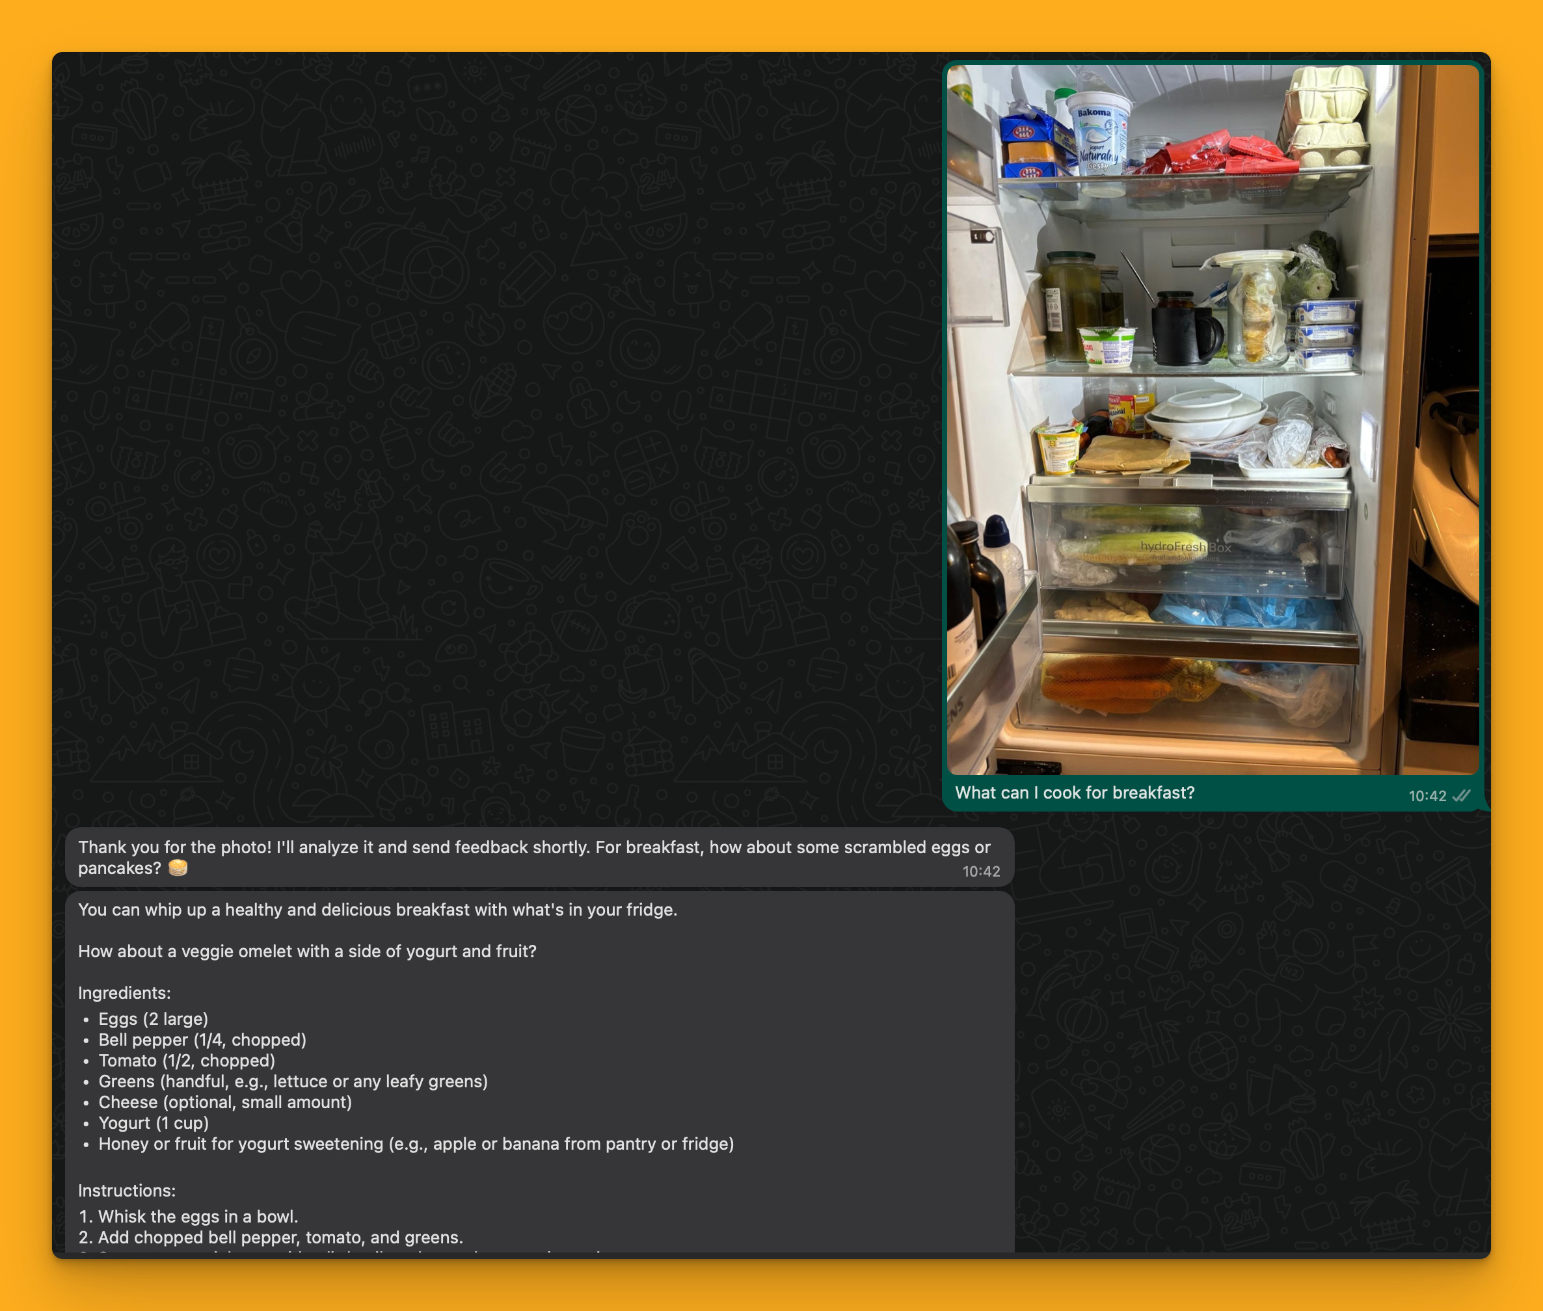Select the 'Thank you for the photo!' message
Image resolution: width=1543 pixels, height=1311 pixels.
click(533, 848)
